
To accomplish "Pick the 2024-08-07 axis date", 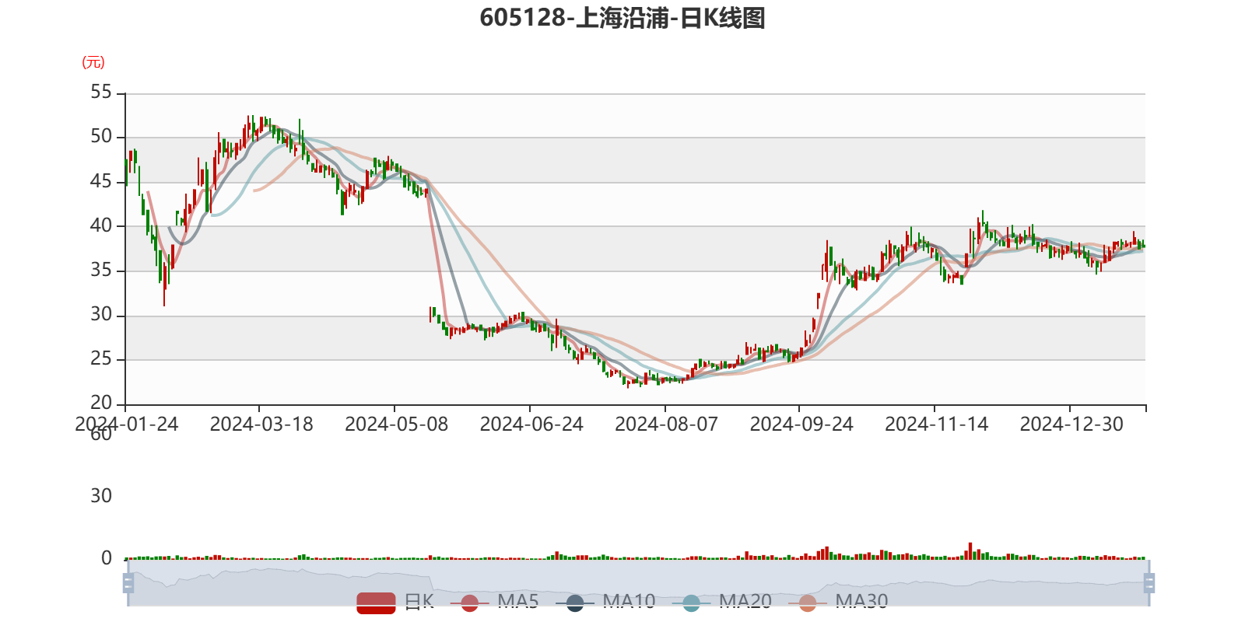I will point(667,425).
